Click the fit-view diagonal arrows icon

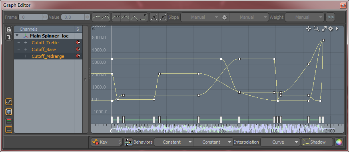(324, 29)
